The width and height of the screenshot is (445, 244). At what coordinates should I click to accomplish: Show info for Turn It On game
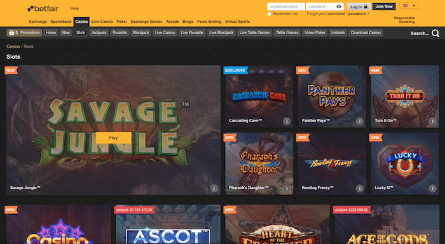432,121
